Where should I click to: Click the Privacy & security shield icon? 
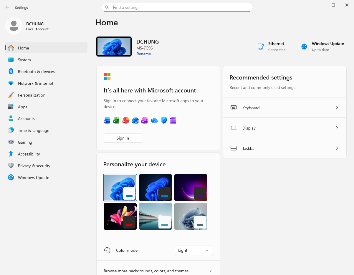pyautogui.click(x=11, y=165)
